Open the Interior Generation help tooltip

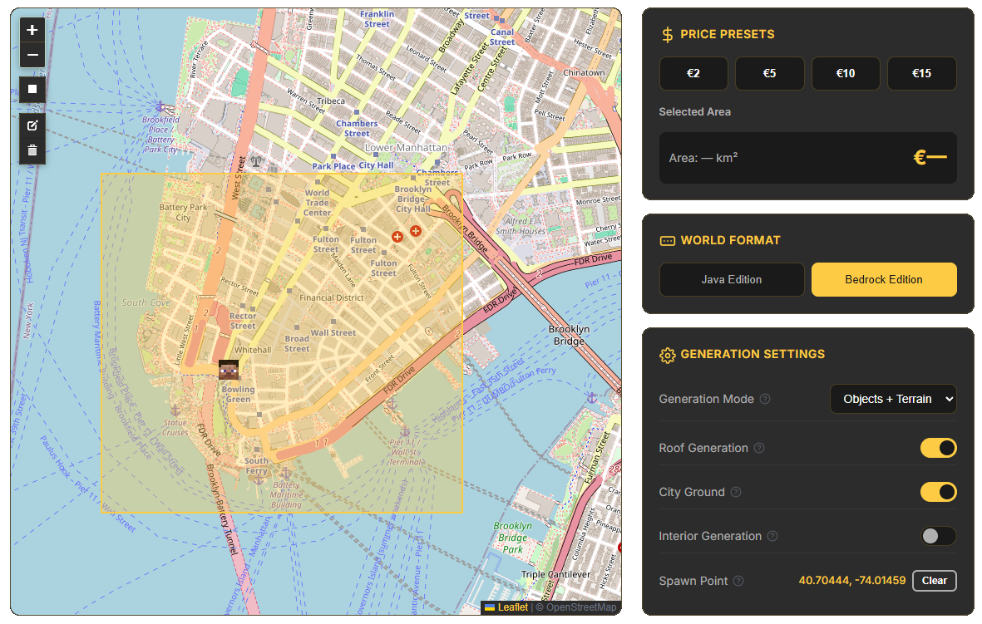click(x=773, y=536)
